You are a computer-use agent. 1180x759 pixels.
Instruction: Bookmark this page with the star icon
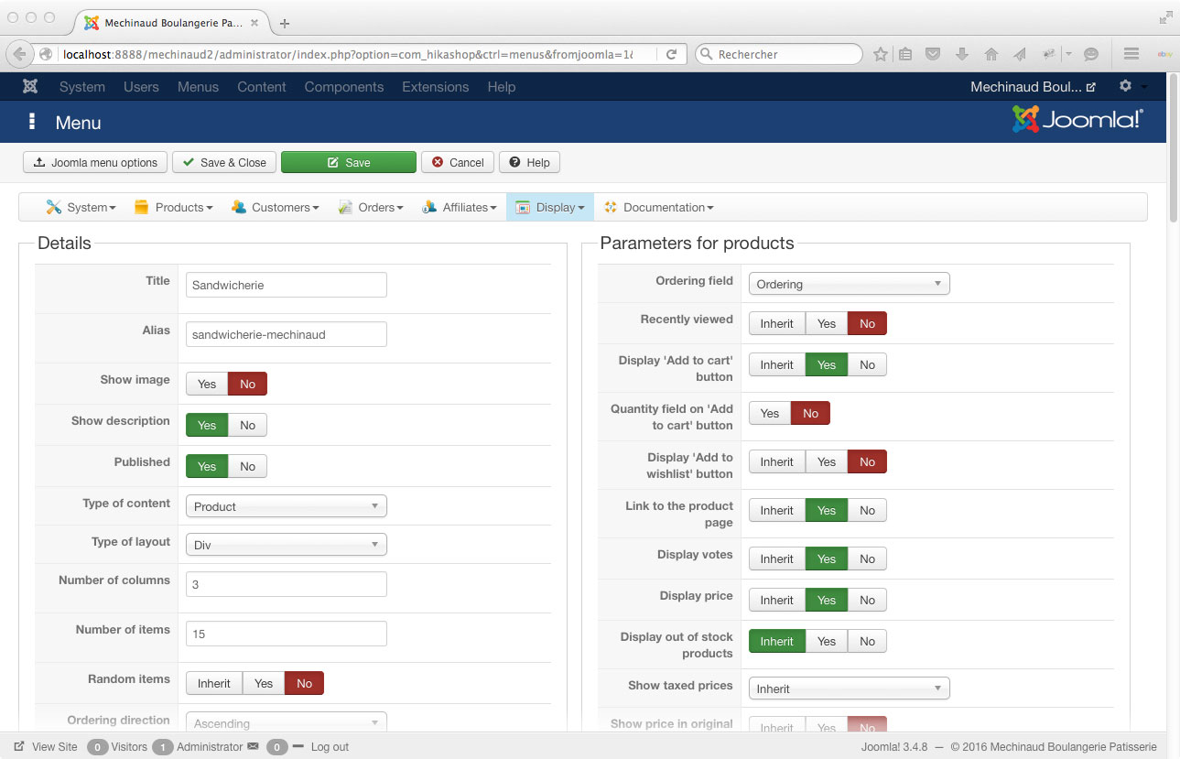pyautogui.click(x=880, y=54)
